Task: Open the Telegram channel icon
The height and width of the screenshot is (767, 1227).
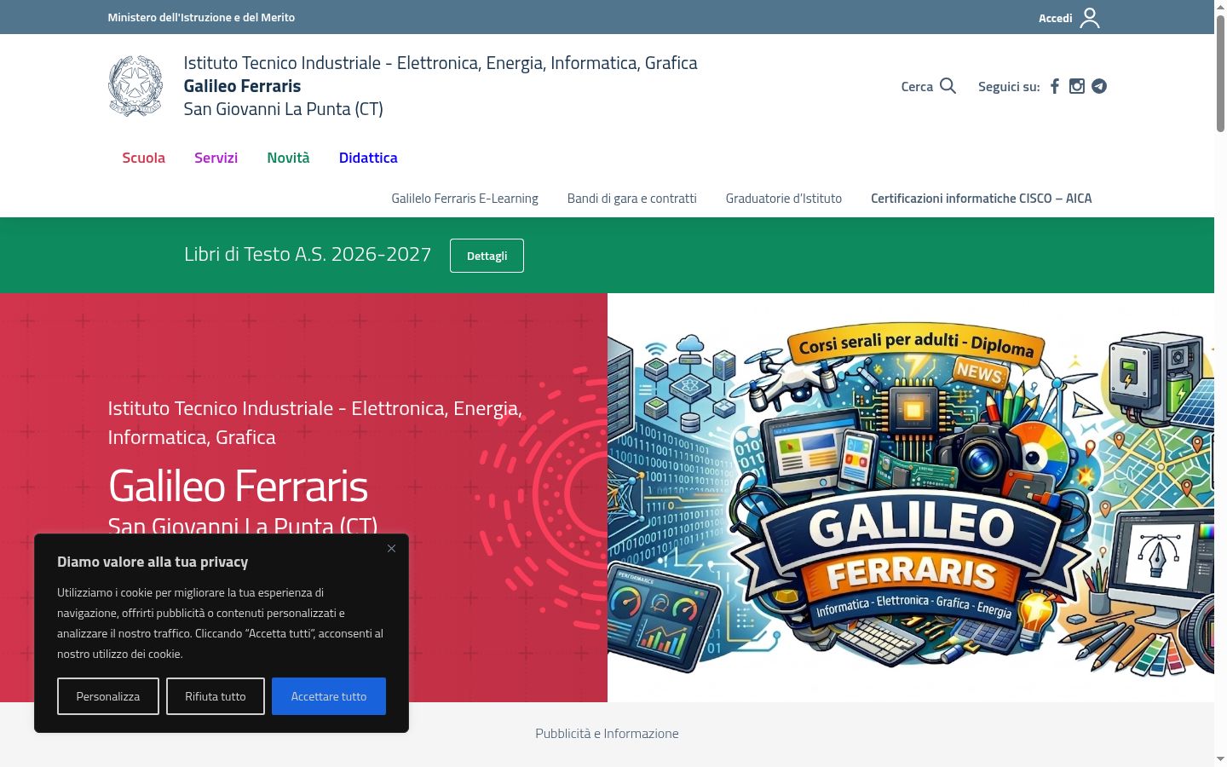Action: click(x=1099, y=86)
